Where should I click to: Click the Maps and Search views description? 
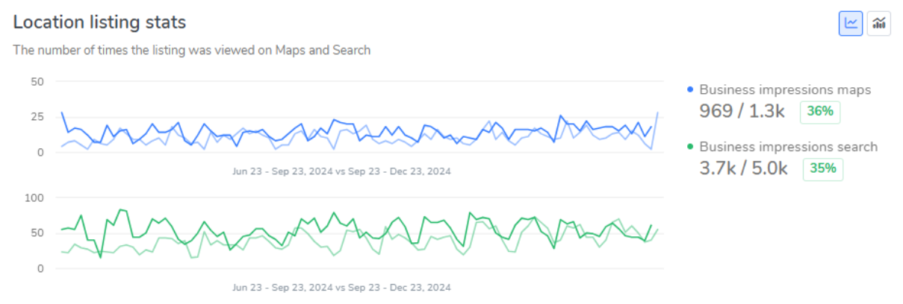[x=192, y=51]
